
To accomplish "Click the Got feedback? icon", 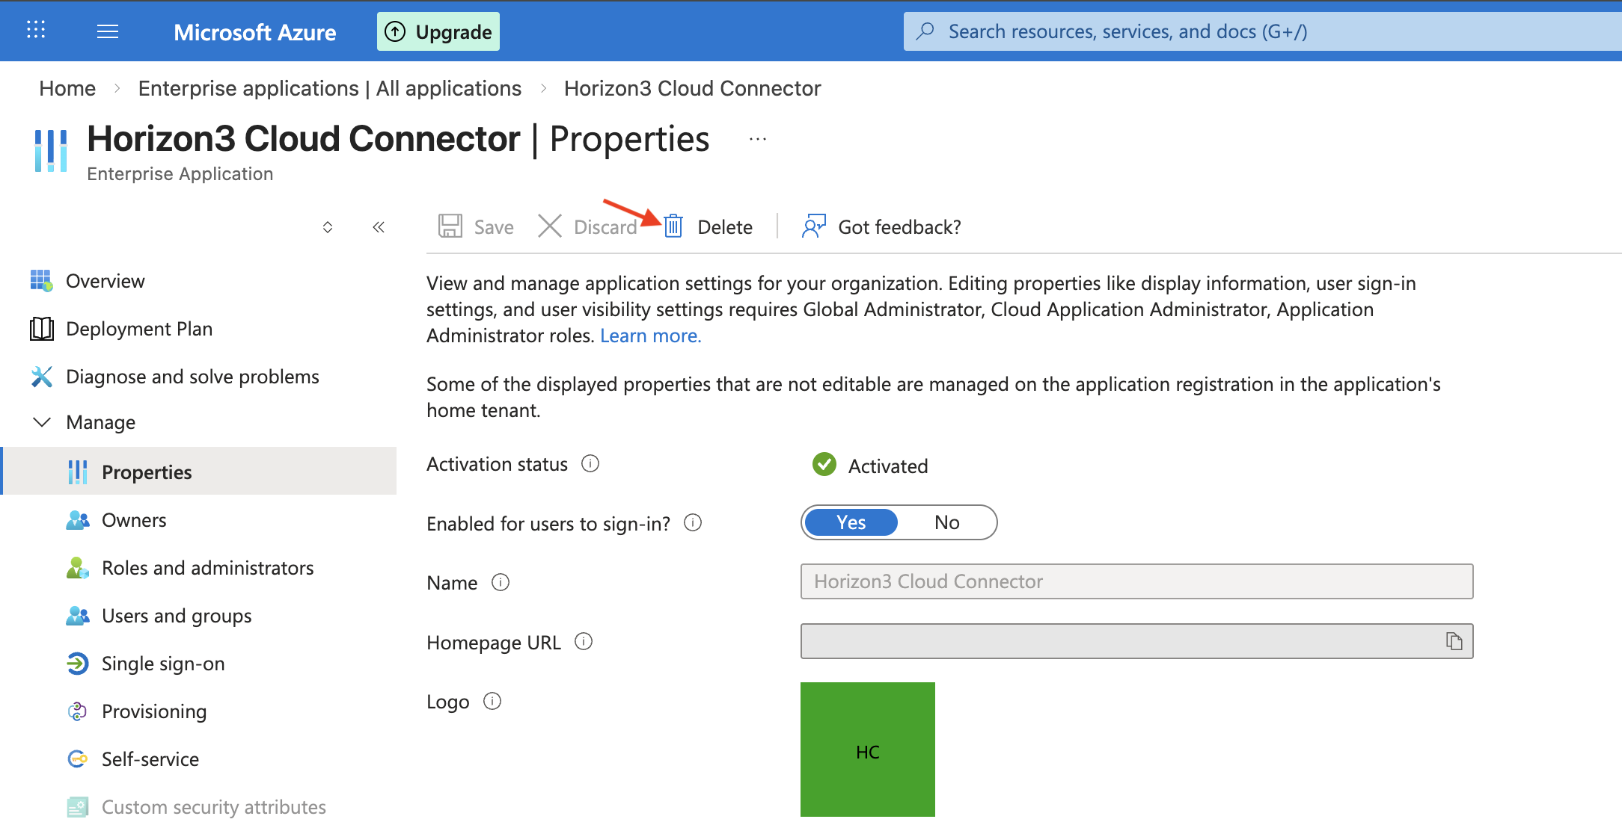I will click(812, 226).
